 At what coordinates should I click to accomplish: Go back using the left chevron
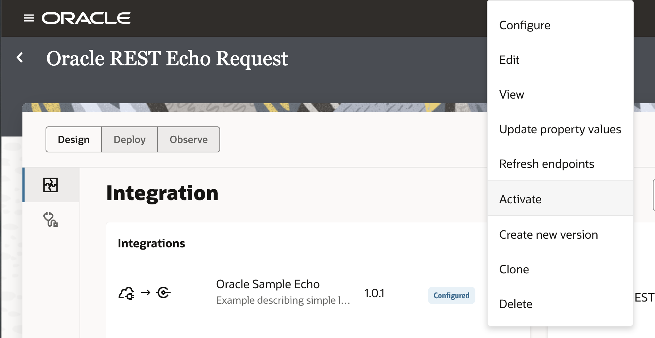coord(20,58)
